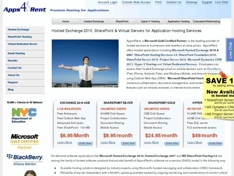Click the $8.95/month price
The image size is (234, 176).
click(118, 136)
